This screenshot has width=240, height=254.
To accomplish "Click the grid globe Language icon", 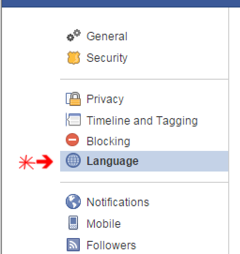I will click(x=73, y=160).
